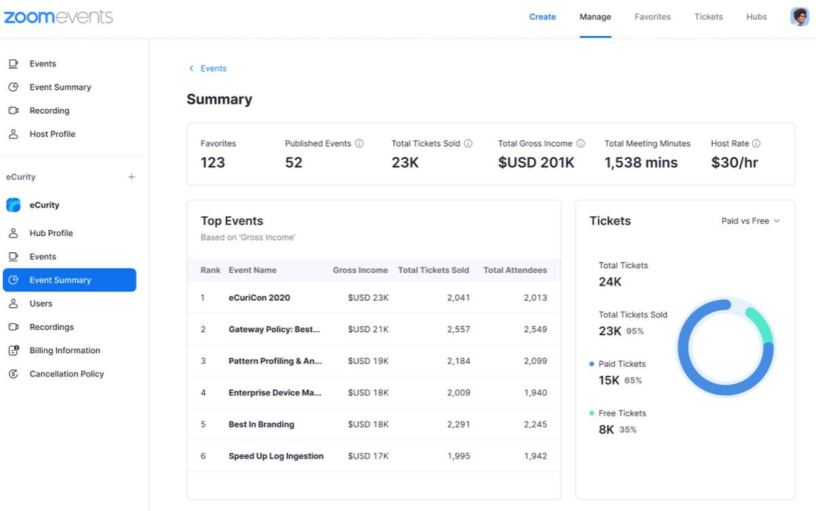
Task: Click the Total Tickets 24K value
Action: pyautogui.click(x=610, y=282)
